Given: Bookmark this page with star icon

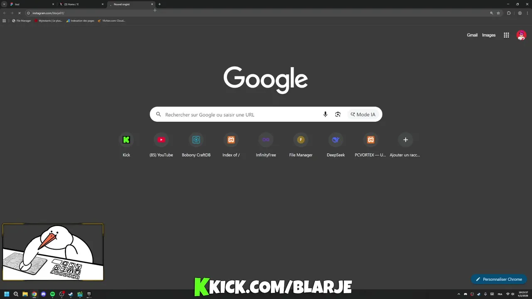Looking at the screenshot, I should point(498,13).
